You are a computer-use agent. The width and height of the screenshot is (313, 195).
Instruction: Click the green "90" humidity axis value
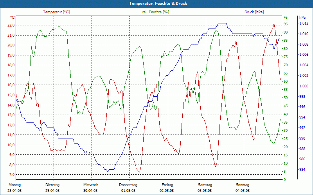coord(286,32)
